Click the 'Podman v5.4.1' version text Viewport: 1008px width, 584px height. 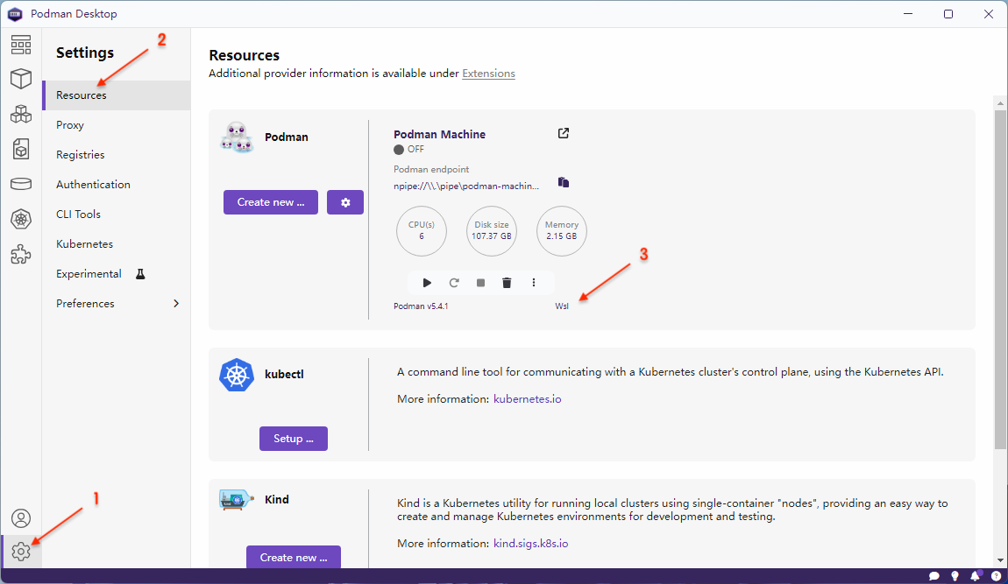pyautogui.click(x=421, y=306)
